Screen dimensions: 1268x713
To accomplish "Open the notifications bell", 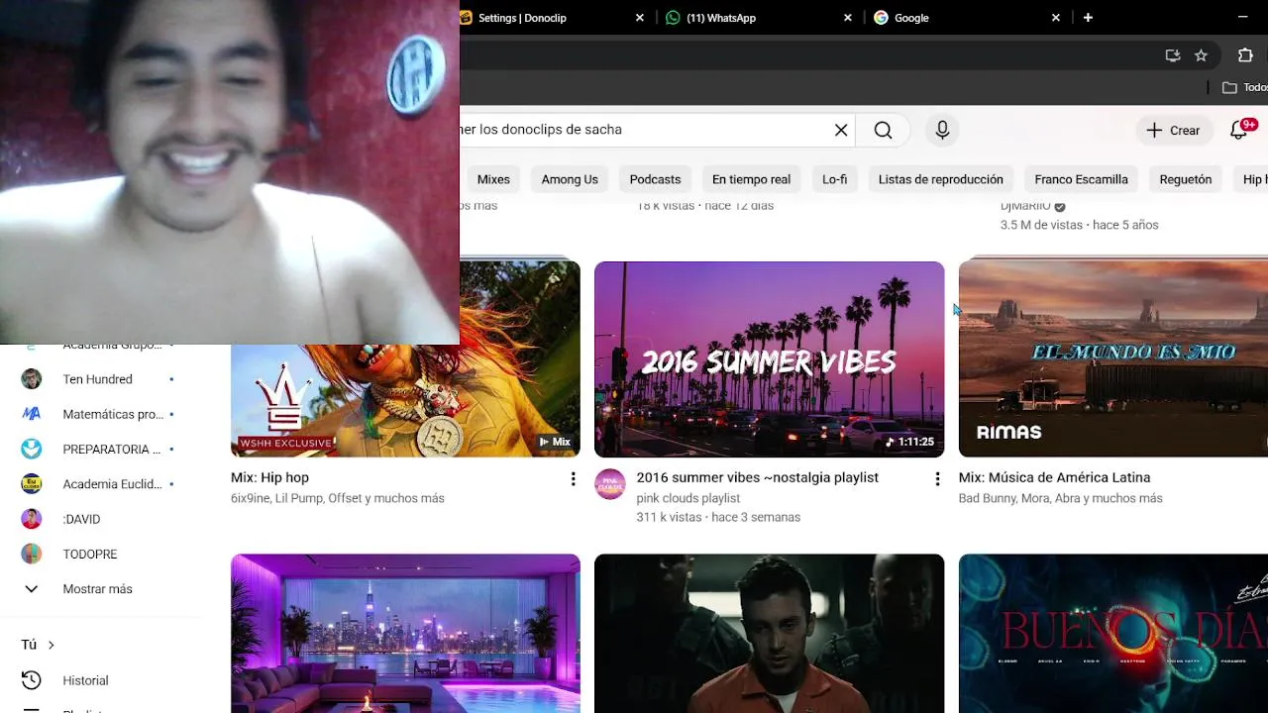I will 1238,130.
